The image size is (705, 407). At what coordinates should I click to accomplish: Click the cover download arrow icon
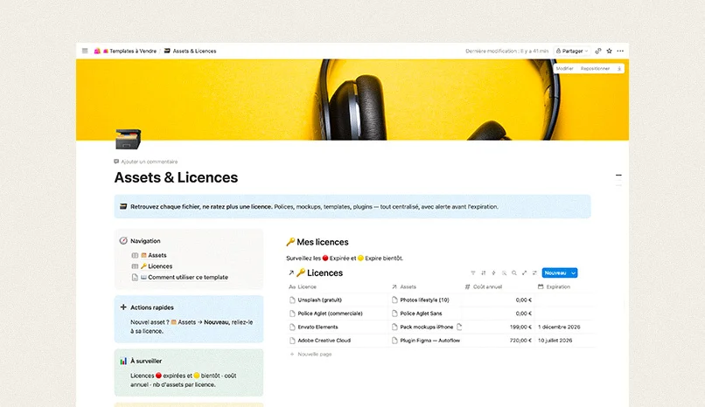pyautogui.click(x=619, y=69)
